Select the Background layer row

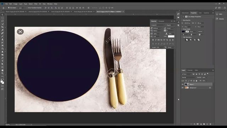197,88
